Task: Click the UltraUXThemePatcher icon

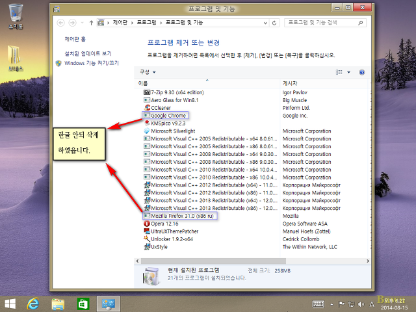Action: pos(147,231)
